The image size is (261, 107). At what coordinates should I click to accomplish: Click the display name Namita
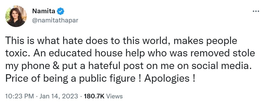[x=43, y=11]
